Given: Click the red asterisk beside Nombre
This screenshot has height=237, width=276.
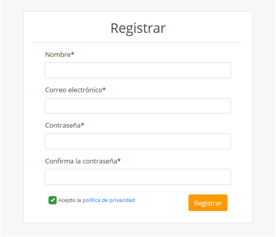Looking at the screenshot, I should [73, 54].
